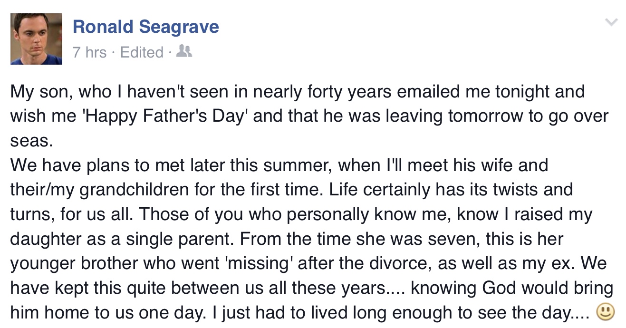Click the friends audience icon
This screenshot has width=626, height=328.
tap(184, 51)
